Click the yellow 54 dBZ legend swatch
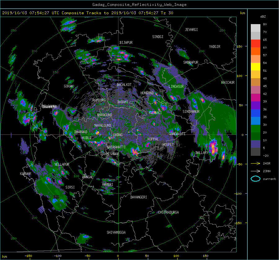Viewport: 279px width, 260px height. 255,66
